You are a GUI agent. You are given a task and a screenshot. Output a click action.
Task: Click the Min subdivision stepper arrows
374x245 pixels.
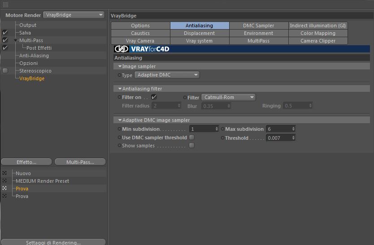tap(217, 129)
